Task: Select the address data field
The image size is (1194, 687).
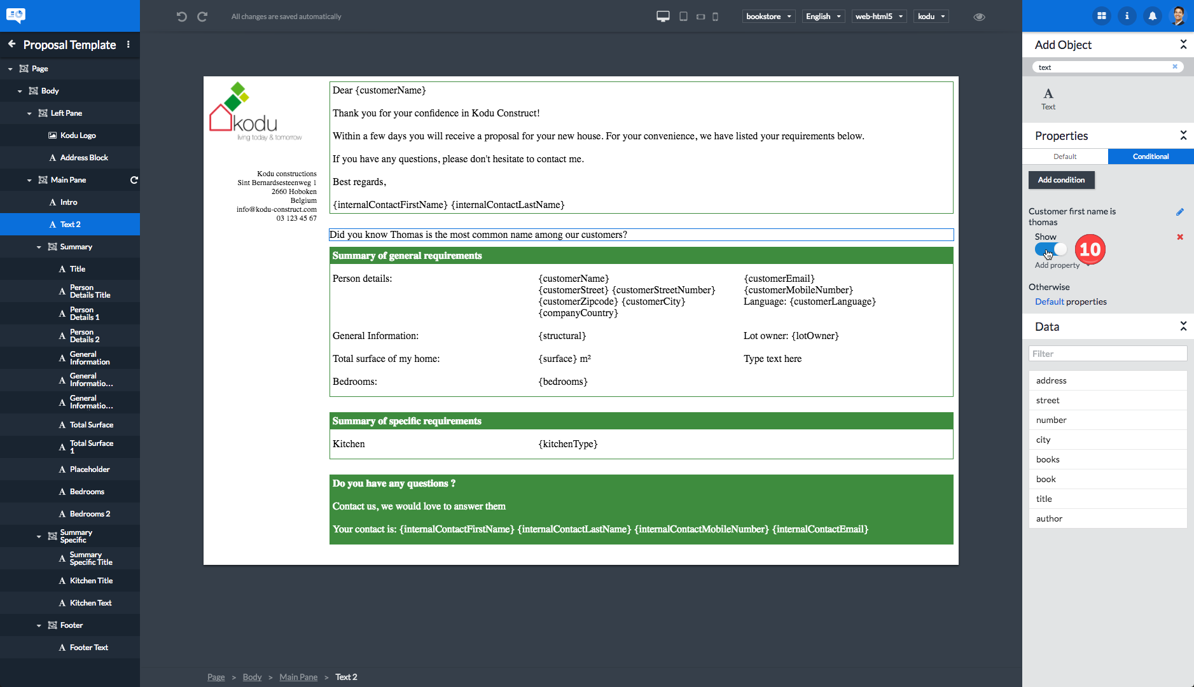Action: [1107, 380]
